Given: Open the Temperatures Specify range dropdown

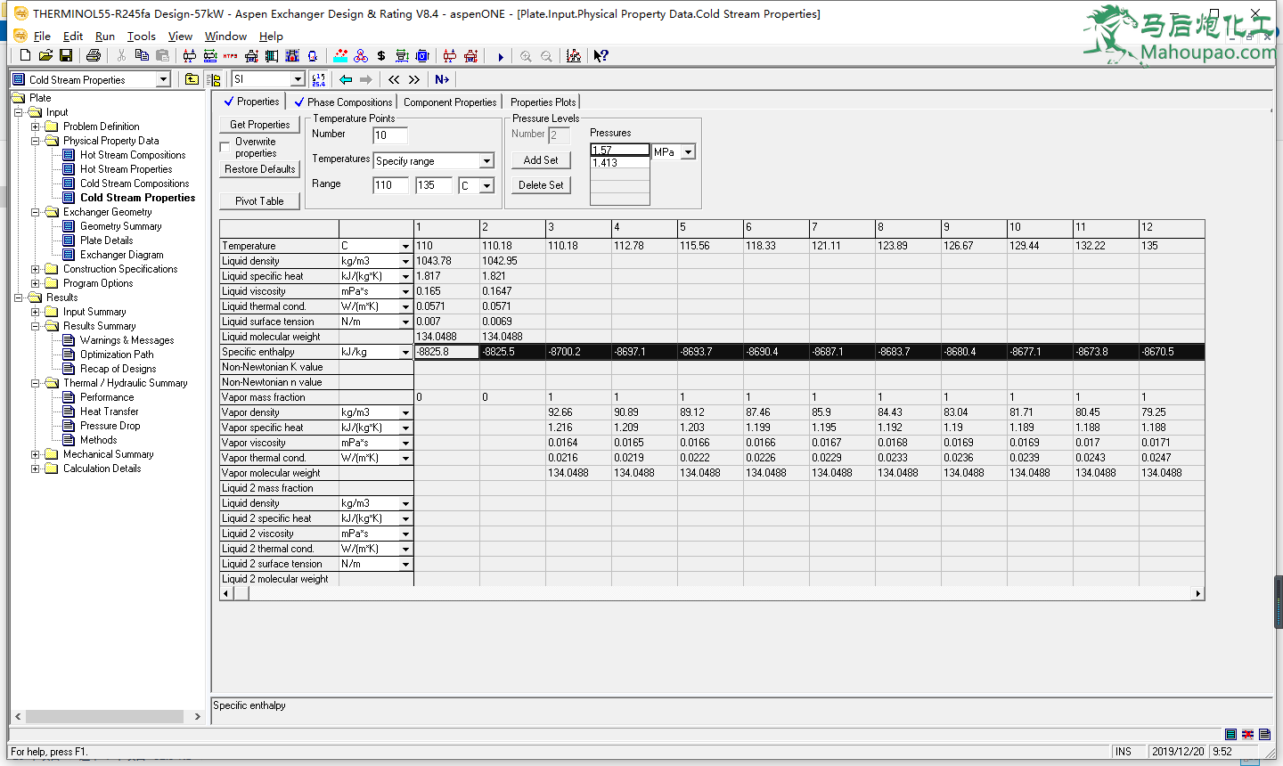Looking at the screenshot, I should 486,161.
